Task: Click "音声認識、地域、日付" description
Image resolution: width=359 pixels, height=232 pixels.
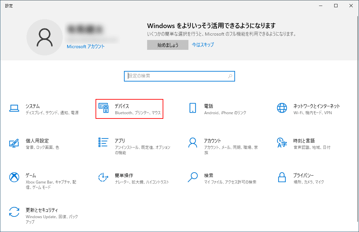Action: tap(312, 148)
